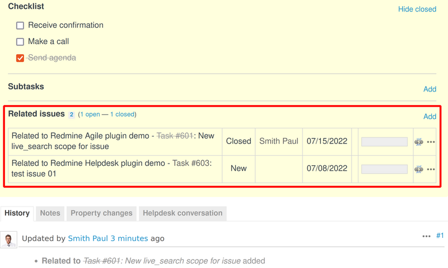Click unlink relation icon for Task #603
The width and height of the screenshot is (448, 268).
click(x=418, y=169)
